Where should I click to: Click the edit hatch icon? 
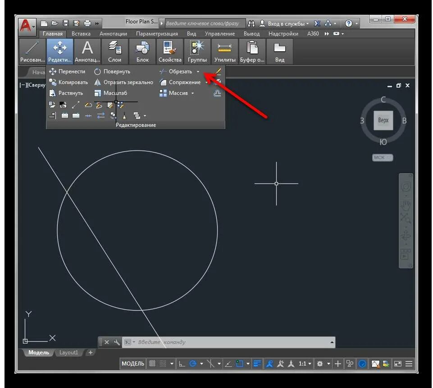[110, 105]
